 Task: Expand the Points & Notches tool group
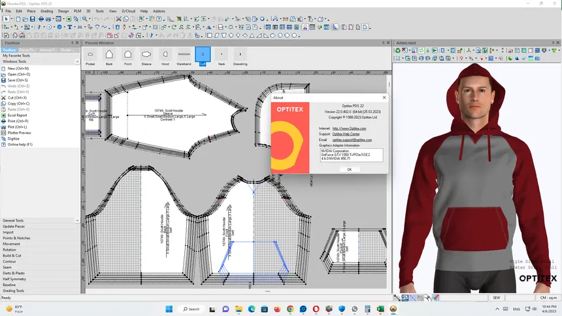(x=16, y=238)
